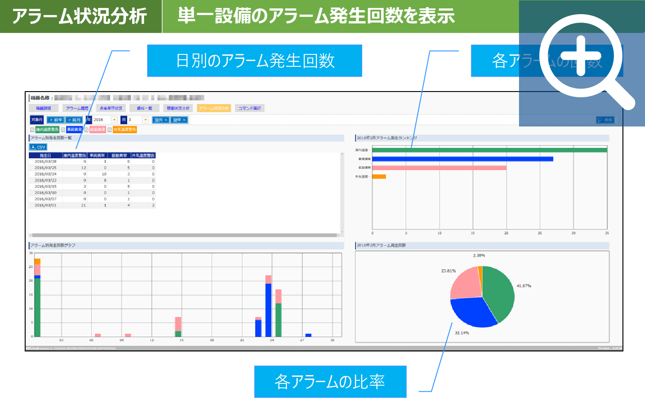Select the アラーム状況分析 tab

tap(214, 108)
